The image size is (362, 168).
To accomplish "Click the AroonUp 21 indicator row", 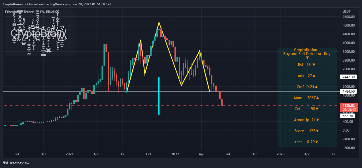I will click(307, 120).
